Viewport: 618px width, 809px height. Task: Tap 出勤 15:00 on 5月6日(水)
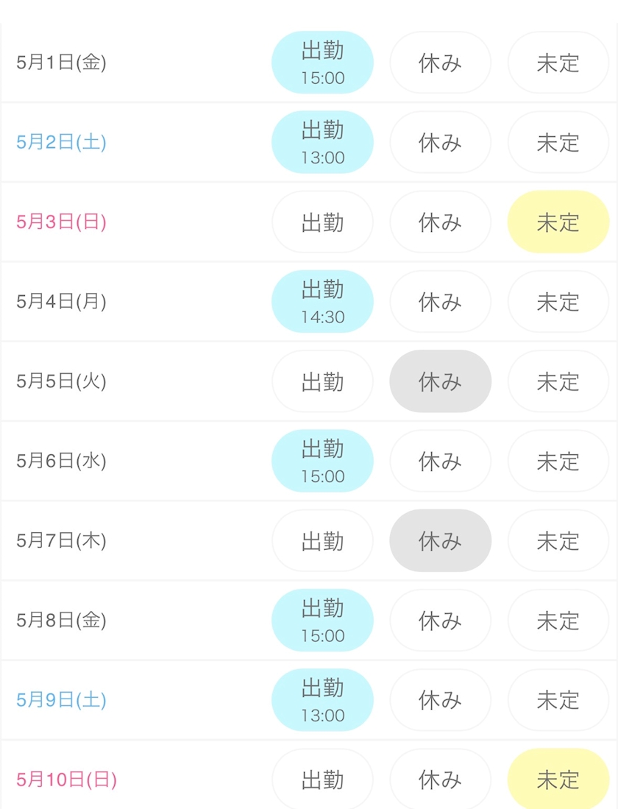[x=322, y=461]
